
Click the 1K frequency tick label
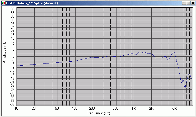click(x=134, y=108)
